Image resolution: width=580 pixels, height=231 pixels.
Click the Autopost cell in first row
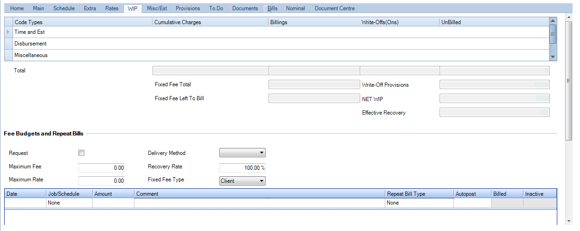pos(472,203)
